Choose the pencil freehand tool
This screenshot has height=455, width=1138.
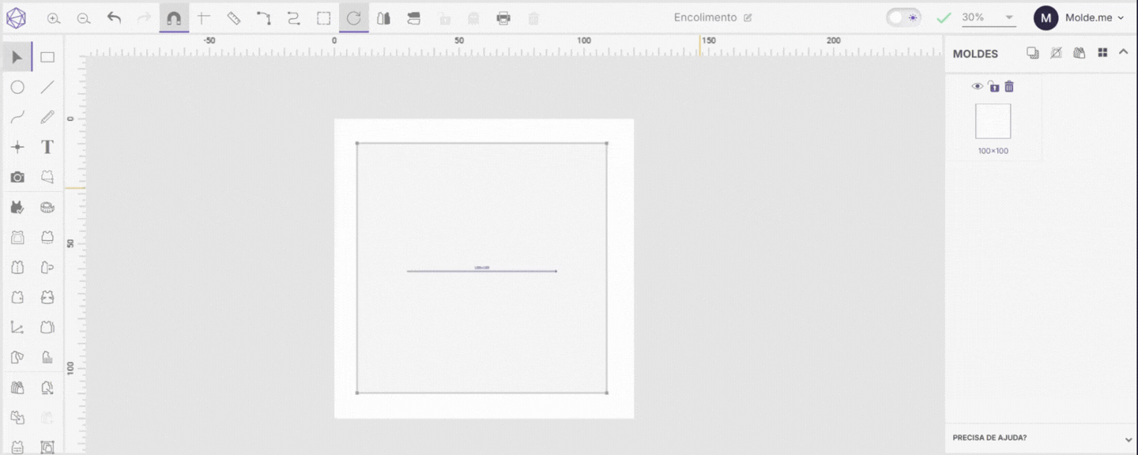point(47,117)
